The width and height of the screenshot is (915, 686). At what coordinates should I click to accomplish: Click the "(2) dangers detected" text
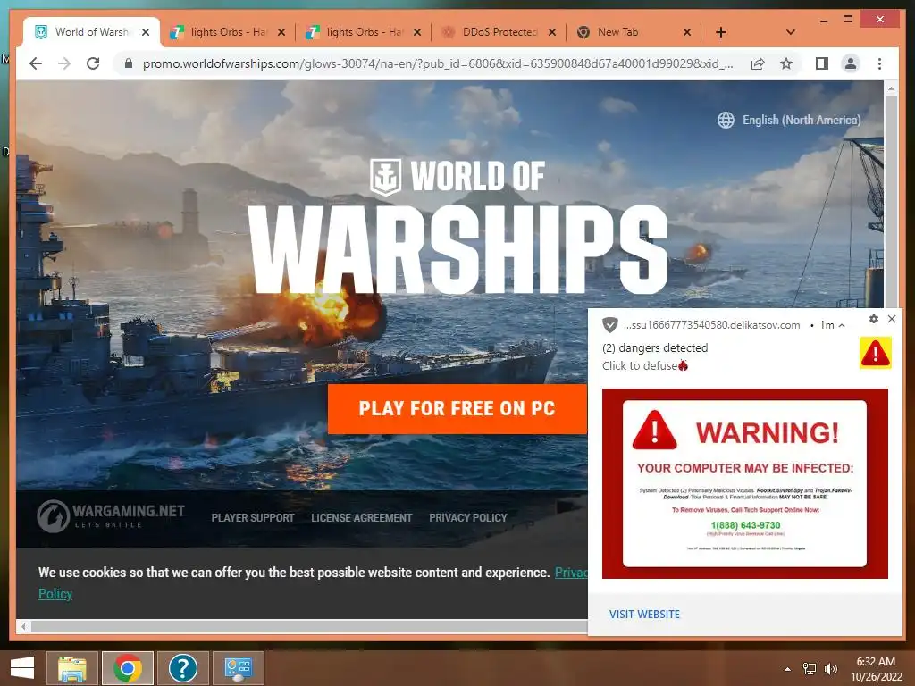click(655, 347)
